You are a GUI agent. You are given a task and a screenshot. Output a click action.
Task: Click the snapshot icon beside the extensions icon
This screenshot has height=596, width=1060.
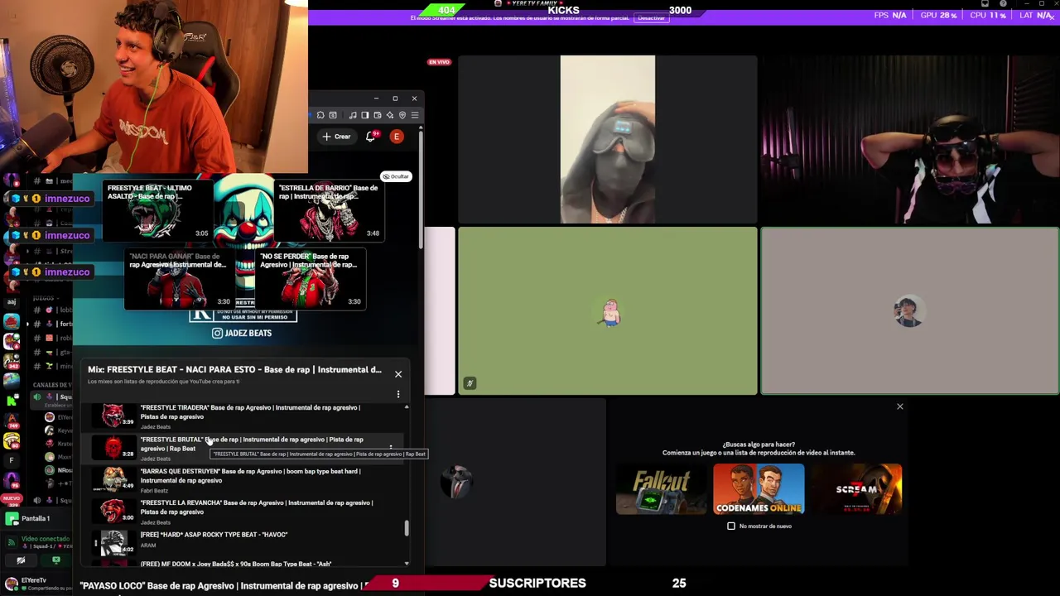[333, 115]
